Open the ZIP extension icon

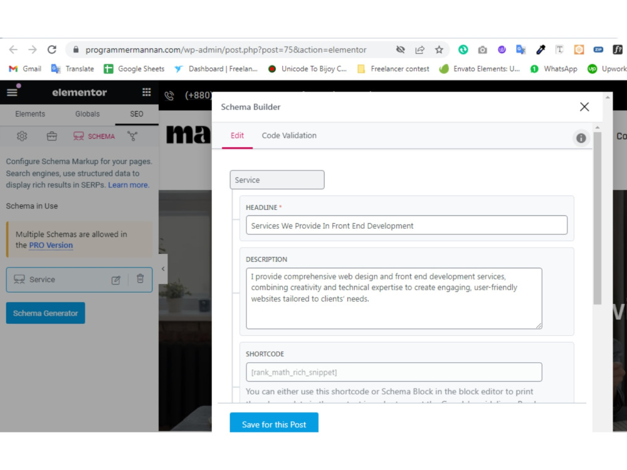(598, 50)
